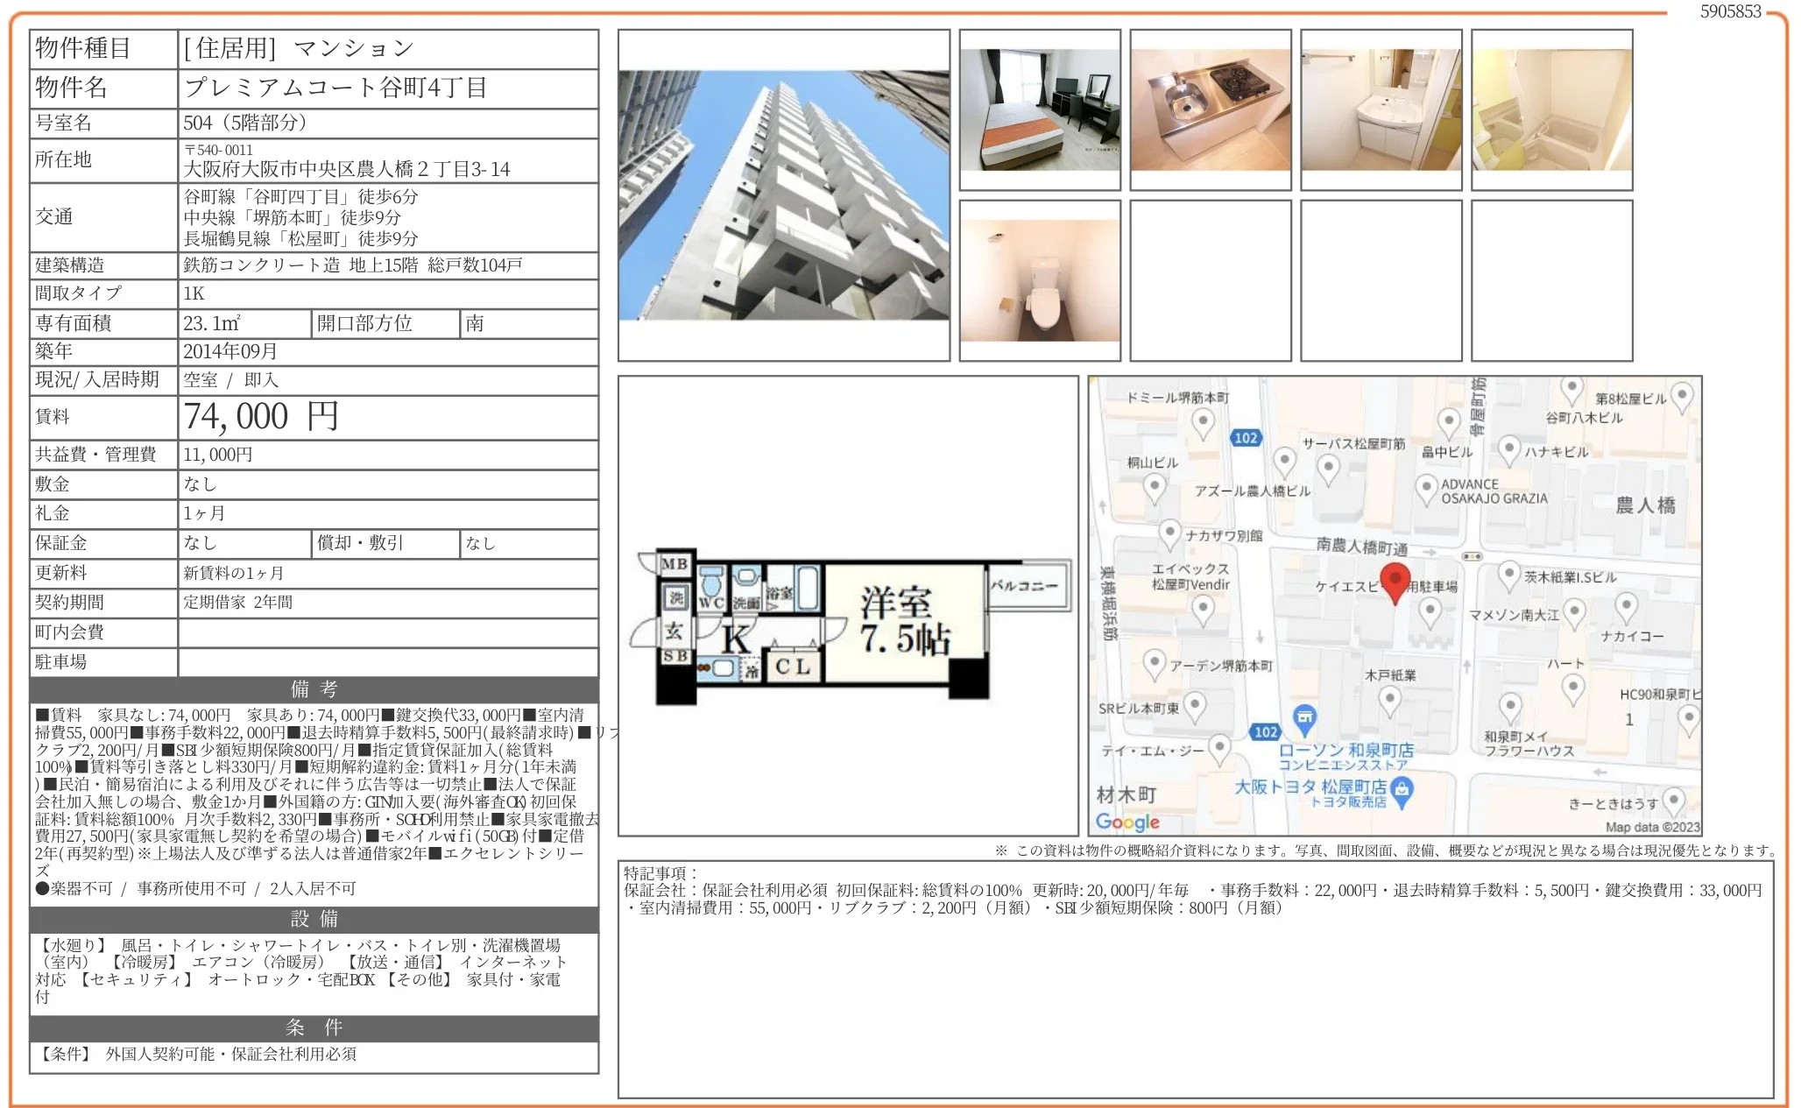Click the ADVANCE OSAKAJO GRAZIA map pin
Screen dimensions: 1801x1108
(1428, 487)
